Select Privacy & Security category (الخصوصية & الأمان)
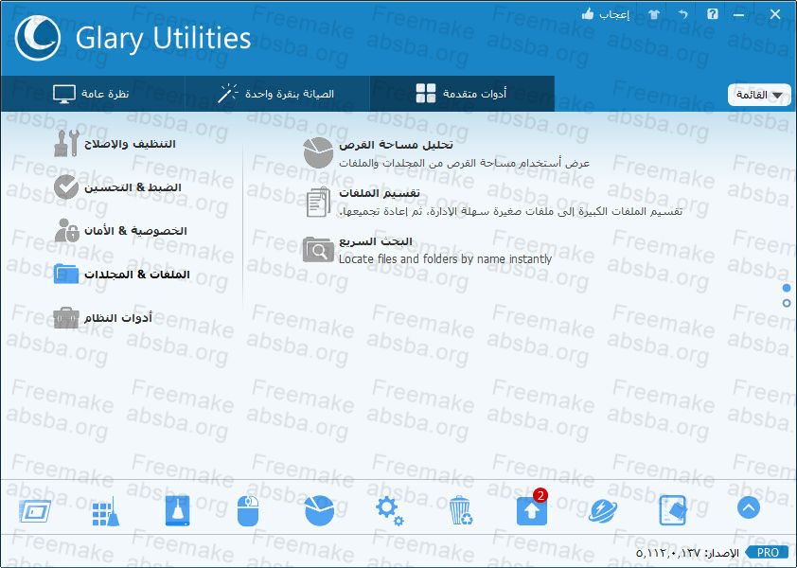Screen dimensions: 797x568 click(121, 231)
